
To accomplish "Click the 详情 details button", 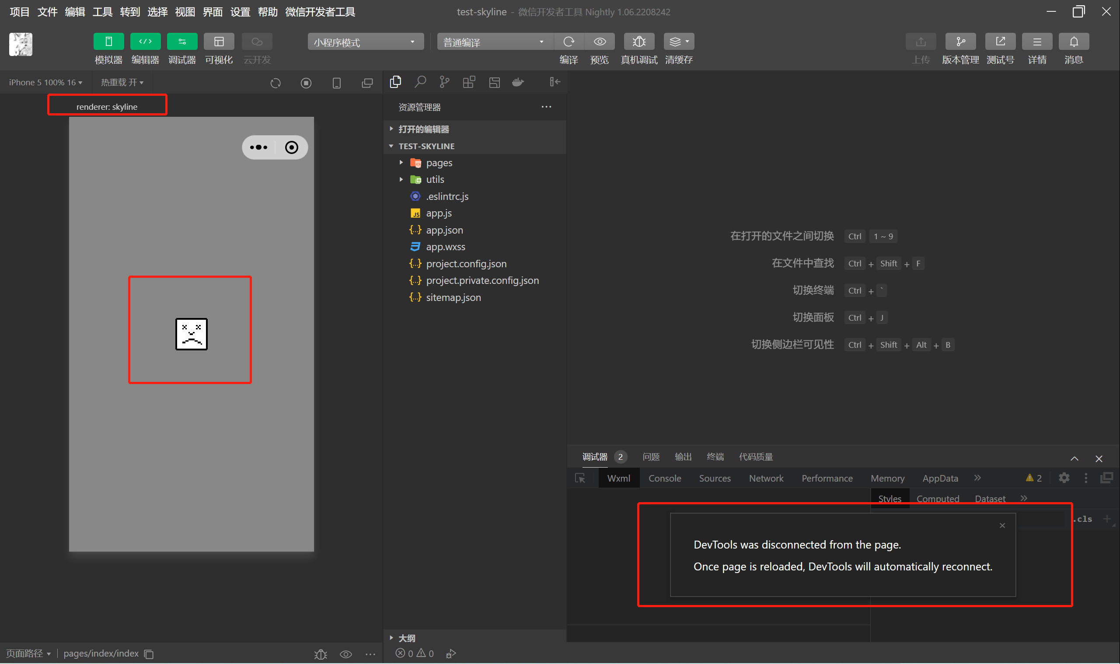I will pos(1036,42).
